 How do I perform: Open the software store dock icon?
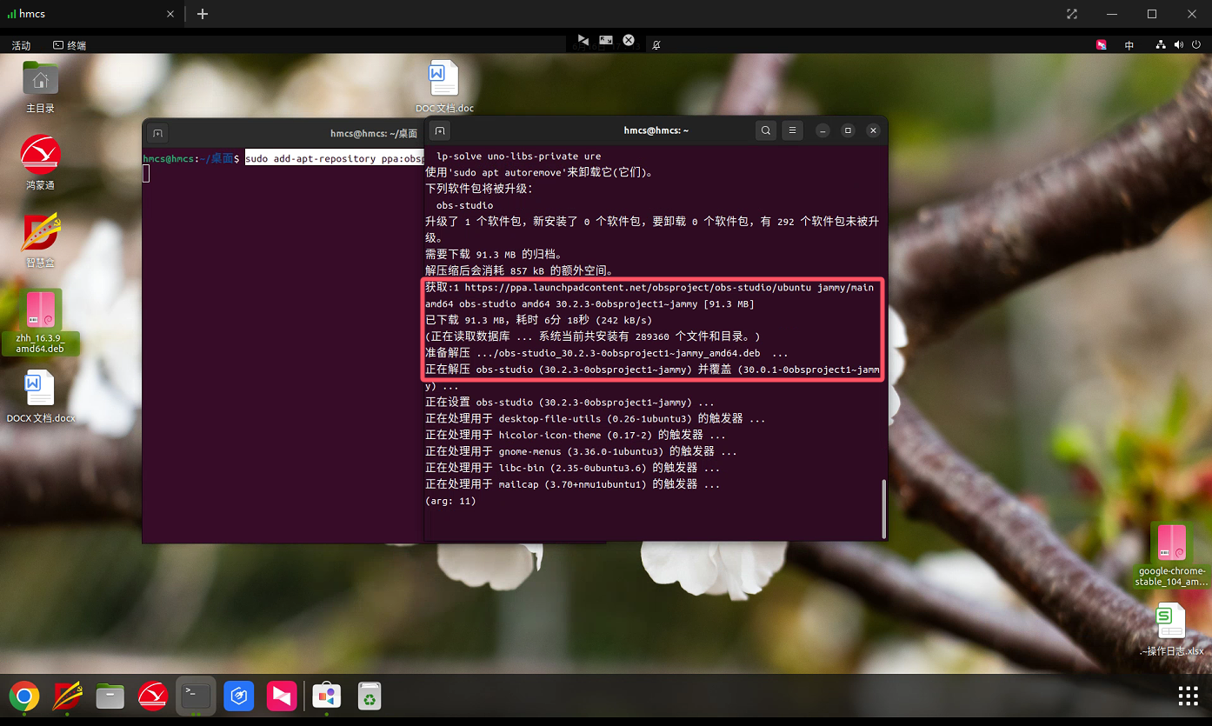(x=327, y=696)
